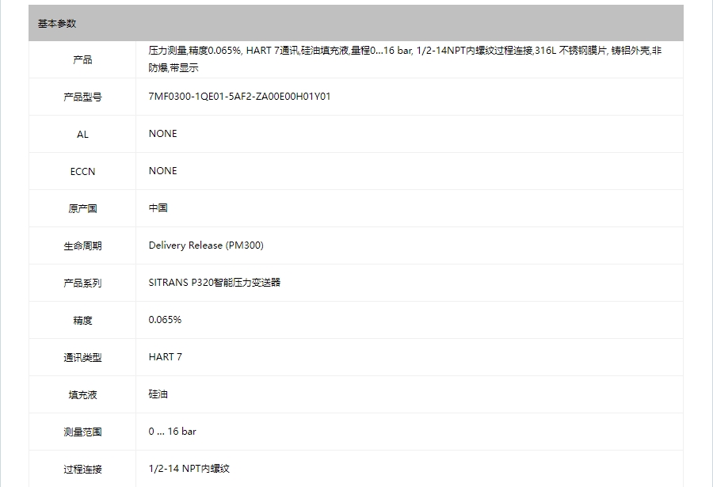This screenshot has width=713, height=487.
Task: Click the 0.065% value in the 精度 row
Action: [x=165, y=320]
